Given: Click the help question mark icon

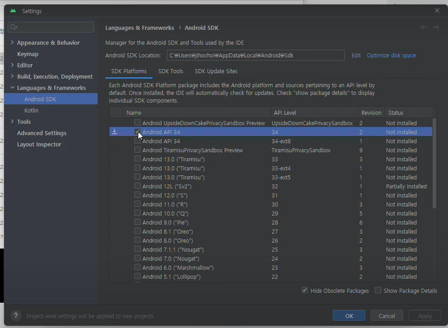Looking at the screenshot, I should coord(16,316).
